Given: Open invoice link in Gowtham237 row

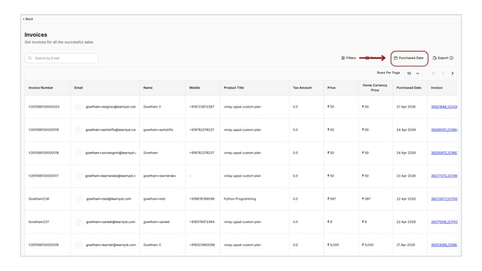Looking at the screenshot, I should [444, 222].
